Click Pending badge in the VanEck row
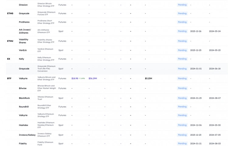The width and height of the screenshot is (228, 146). [x=182, y=50]
